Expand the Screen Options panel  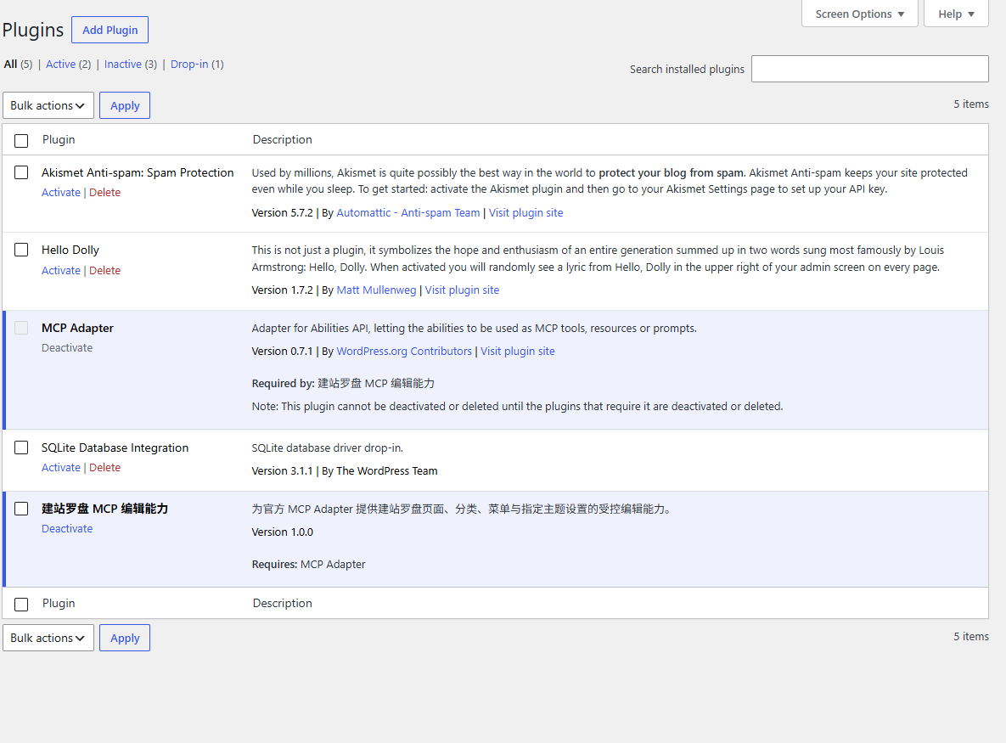pos(860,14)
